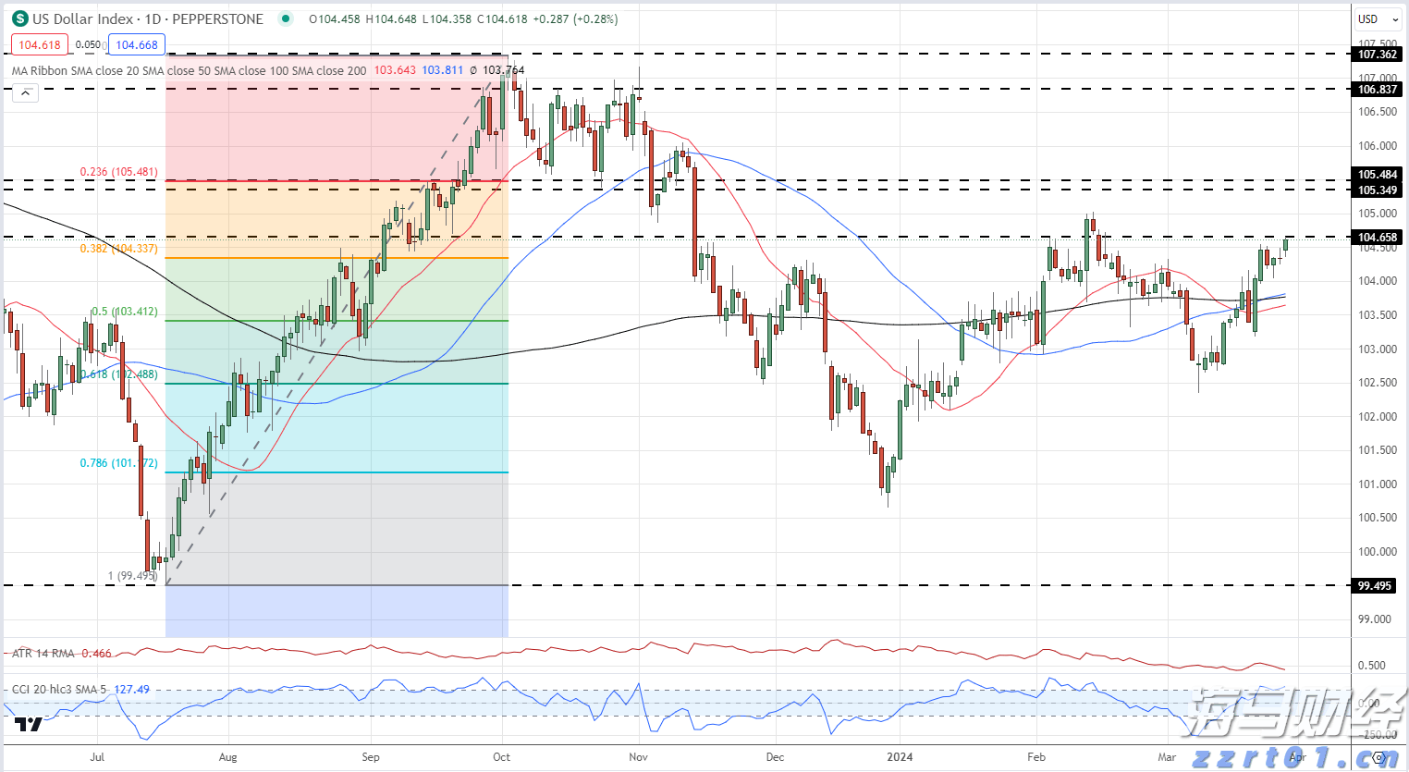Click the O104.458 open value in header
Viewport: 1409px width, 772px height.
335,18
